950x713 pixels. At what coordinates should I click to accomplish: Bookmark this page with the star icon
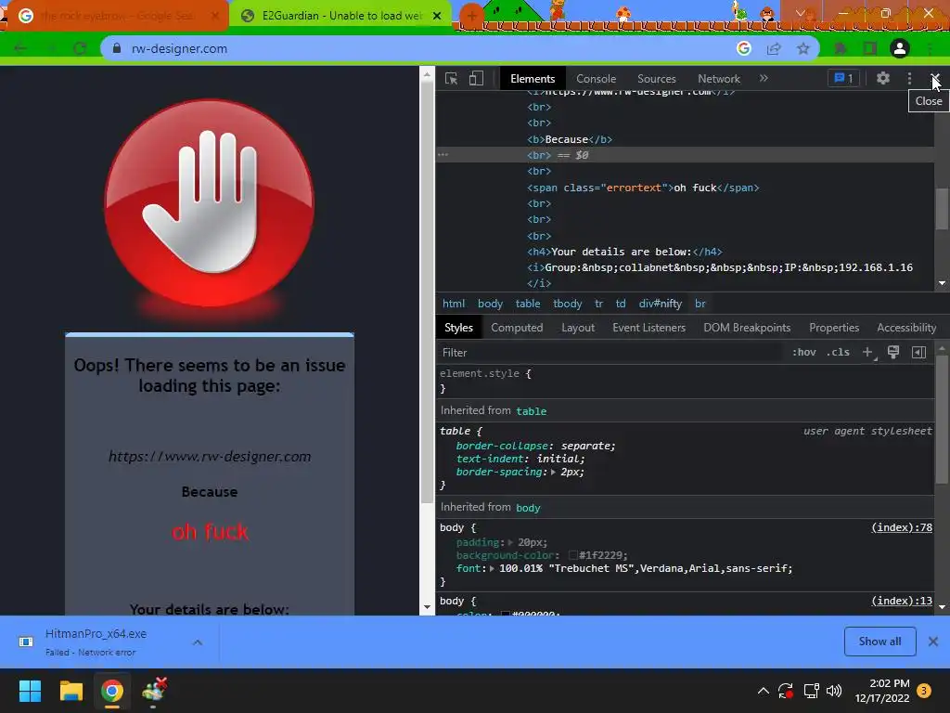(802, 48)
